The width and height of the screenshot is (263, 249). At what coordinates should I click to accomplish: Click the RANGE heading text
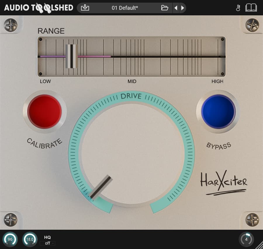tap(51, 31)
